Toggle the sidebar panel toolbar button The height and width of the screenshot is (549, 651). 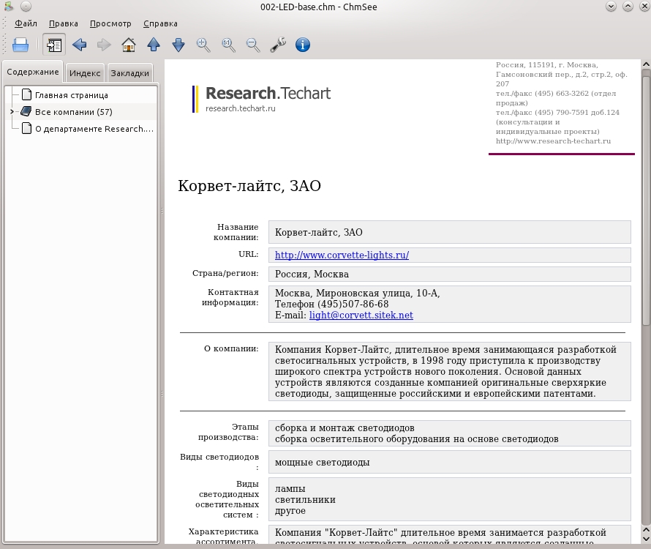54,45
